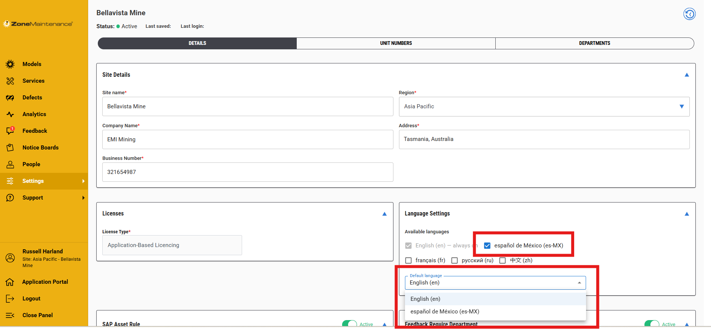Image resolution: width=711 pixels, height=329 pixels.
Task: Collapse the Site Details section
Action: pyautogui.click(x=687, y=75)
